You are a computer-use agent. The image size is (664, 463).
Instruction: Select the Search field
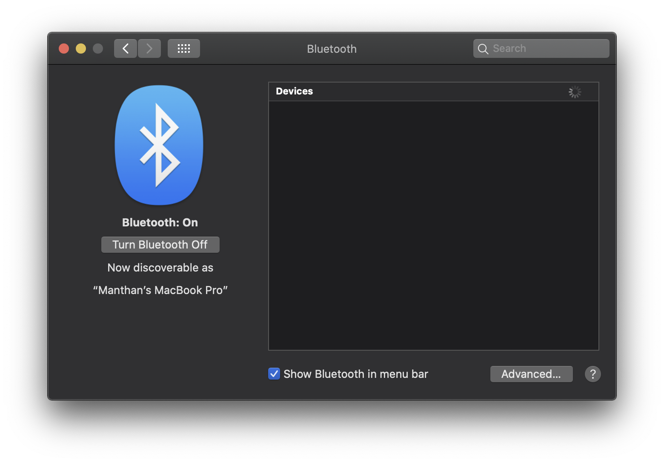pyautogui.click(x=541, y=48)
